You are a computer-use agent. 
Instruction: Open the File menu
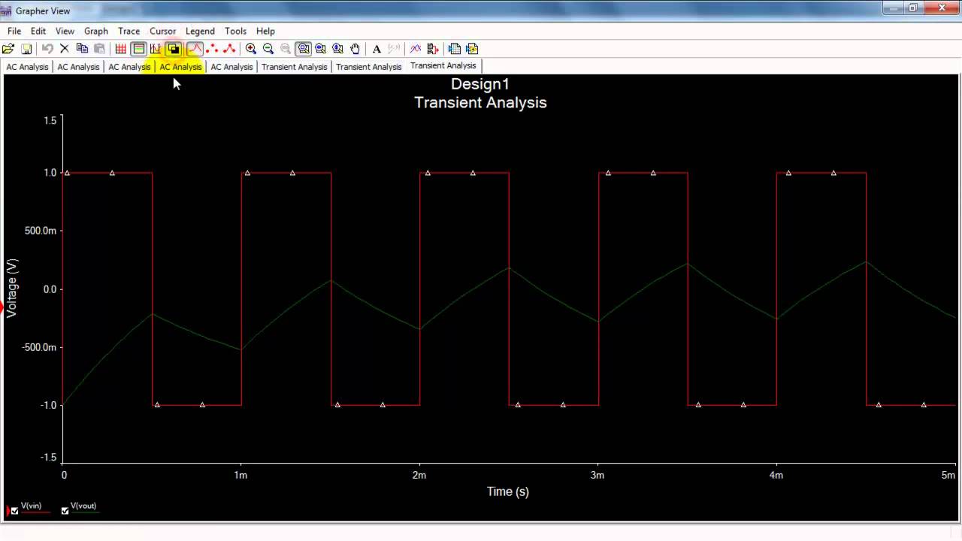[14, 31]
